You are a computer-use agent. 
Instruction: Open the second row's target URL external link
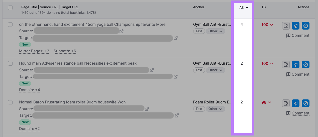pyautogui.click(x=176, y=76)
